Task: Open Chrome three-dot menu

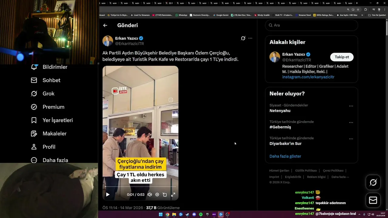Action: [385, 9]
